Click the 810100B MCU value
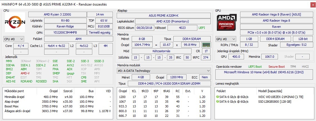Viewport: 316px width, 121px height. pos(104,26)
